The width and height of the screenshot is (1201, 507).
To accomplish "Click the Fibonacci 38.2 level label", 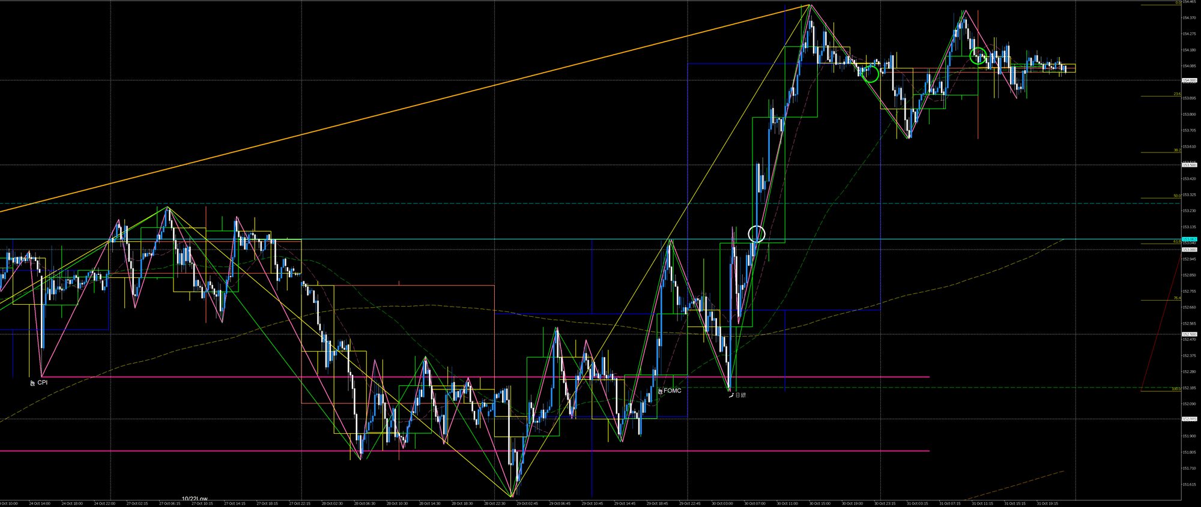I will (1176, 151).
